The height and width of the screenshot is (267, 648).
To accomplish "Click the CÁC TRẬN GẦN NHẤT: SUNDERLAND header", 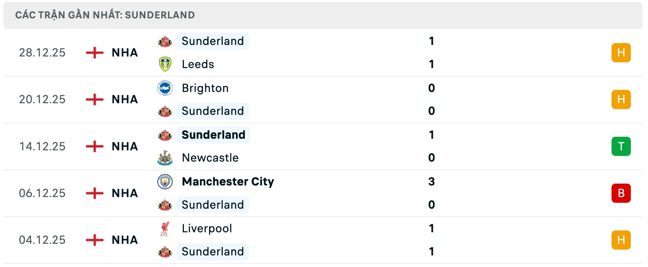I will tap(105, 15).
